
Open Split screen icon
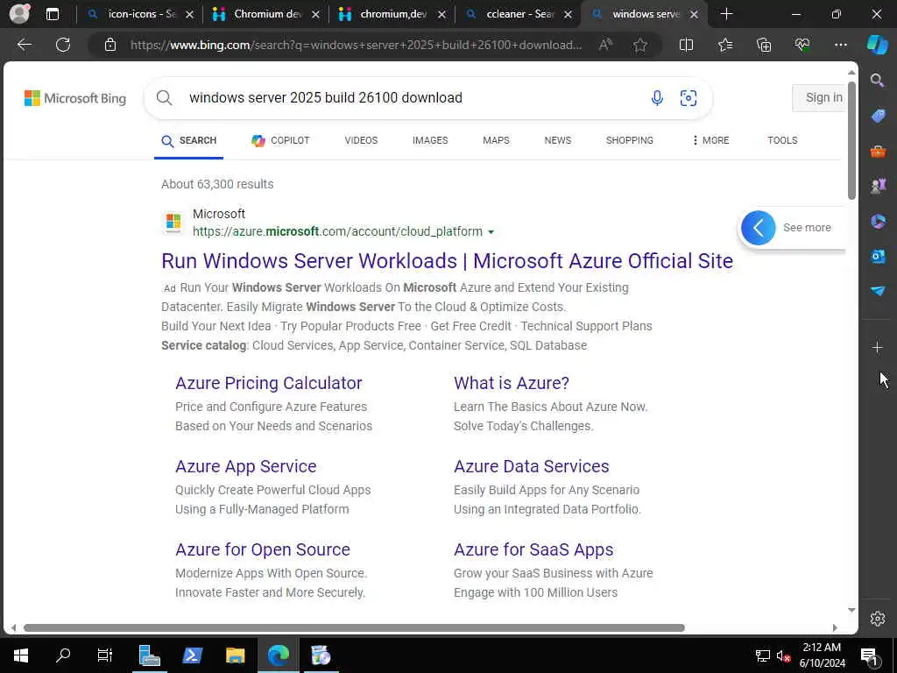[x=686, y=45]
